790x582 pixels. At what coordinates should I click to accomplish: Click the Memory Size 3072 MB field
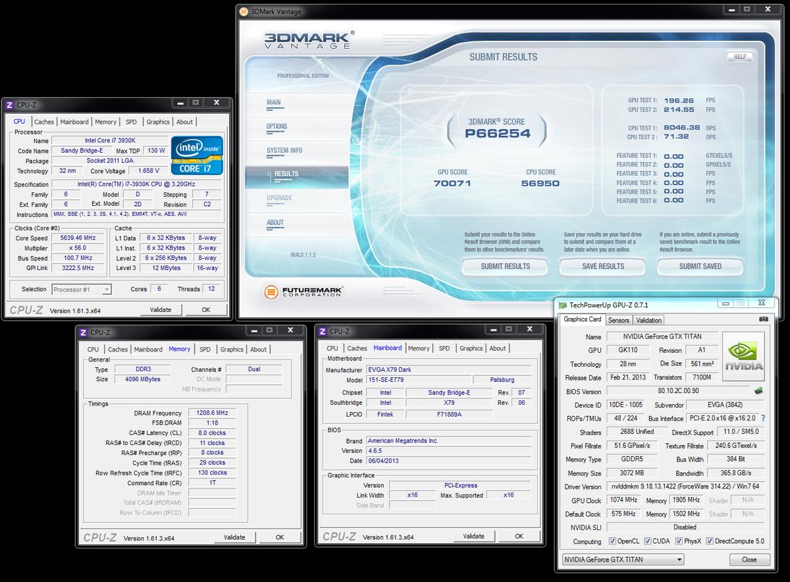(x=632, y=473)
